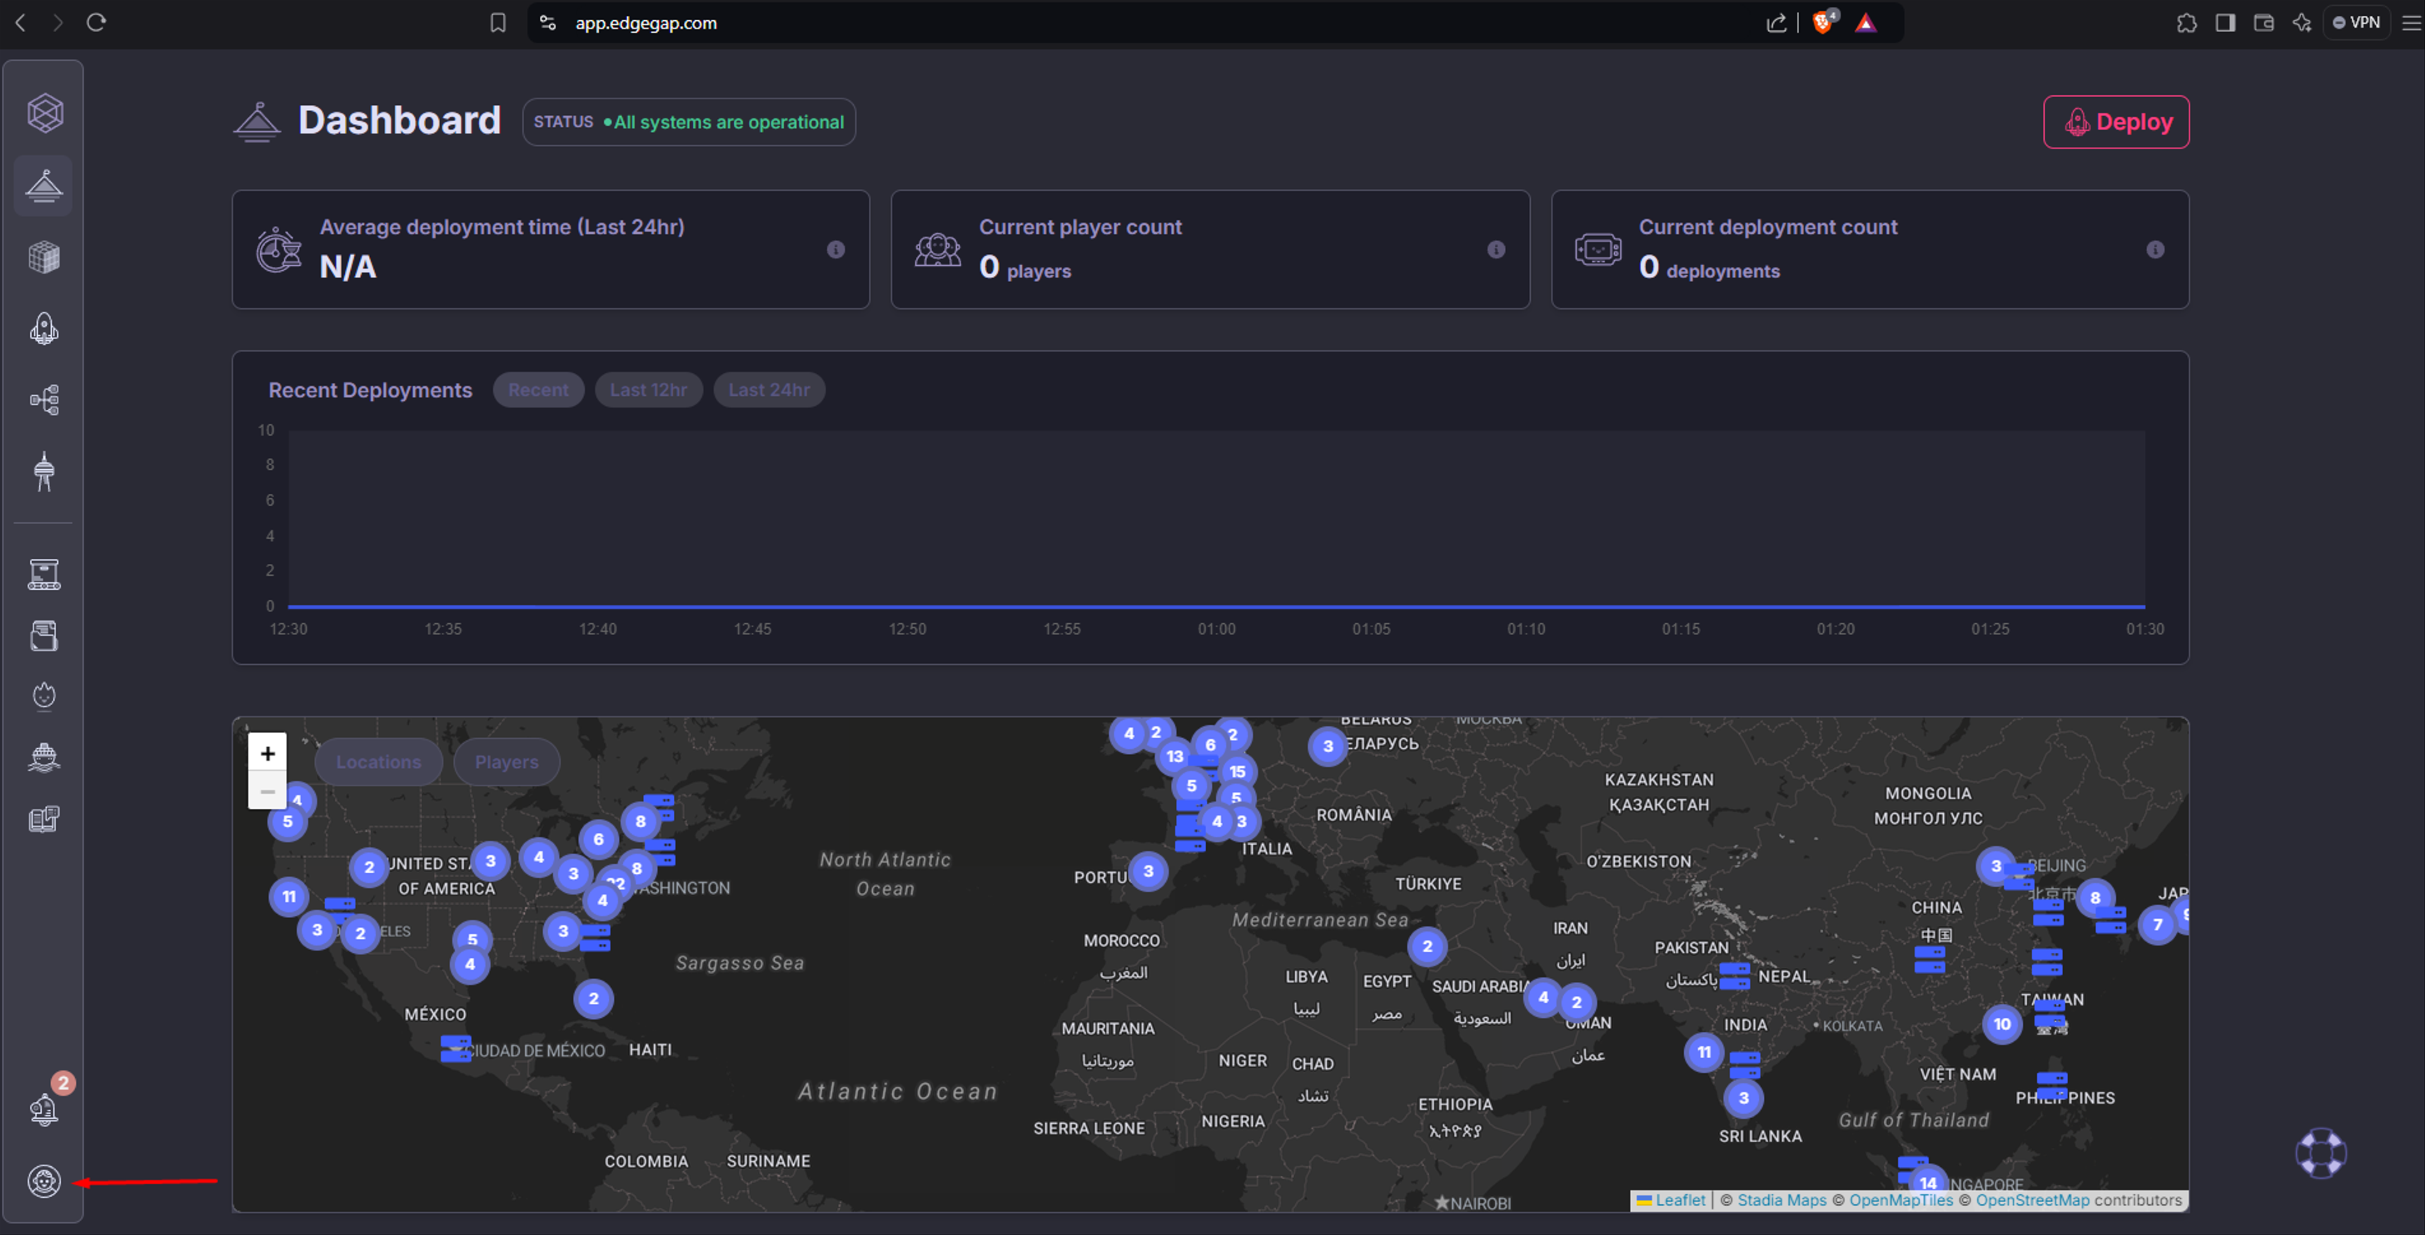2425x1235 pixels.
Task: Open the folder files sidebar icon
Action: click(44, 635)
